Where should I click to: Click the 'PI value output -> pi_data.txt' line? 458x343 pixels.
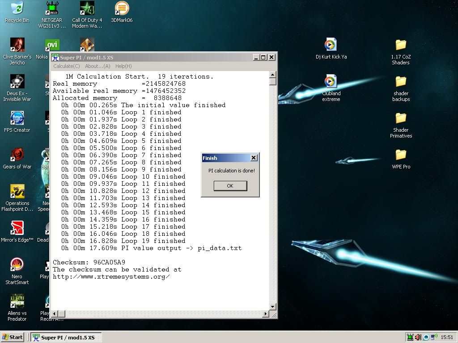151,248
